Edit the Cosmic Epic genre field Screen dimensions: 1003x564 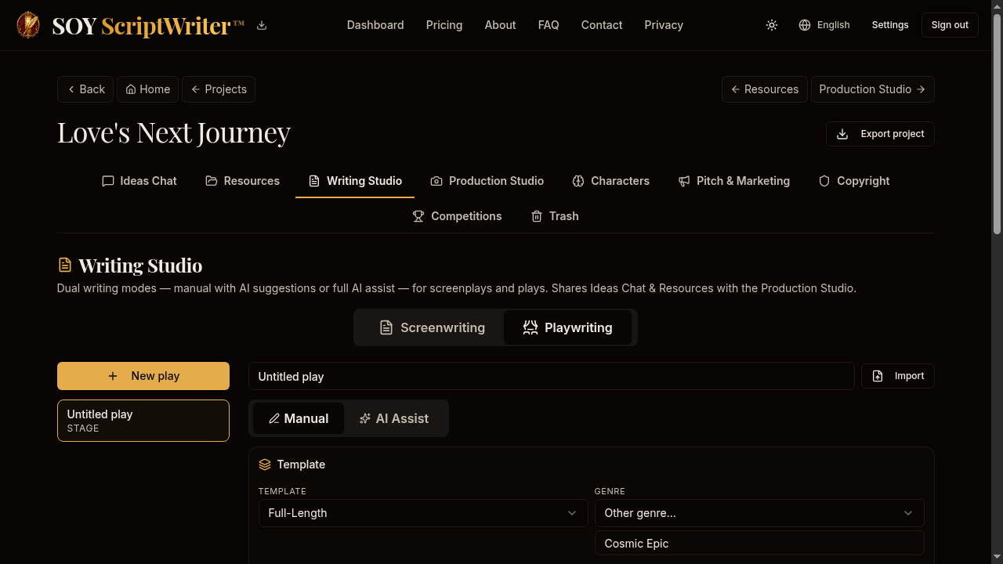click(x=759, y=544)
